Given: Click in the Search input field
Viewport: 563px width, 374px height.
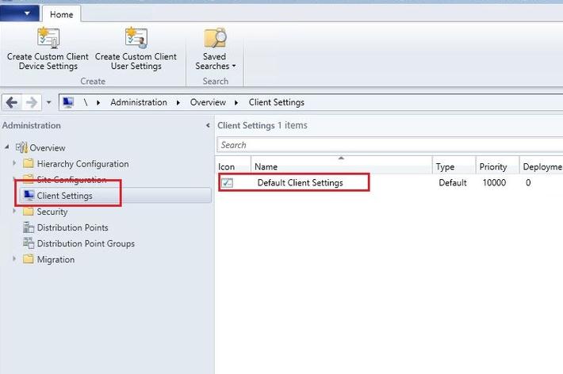Looking at the screenshot, I should pos(389,145).
